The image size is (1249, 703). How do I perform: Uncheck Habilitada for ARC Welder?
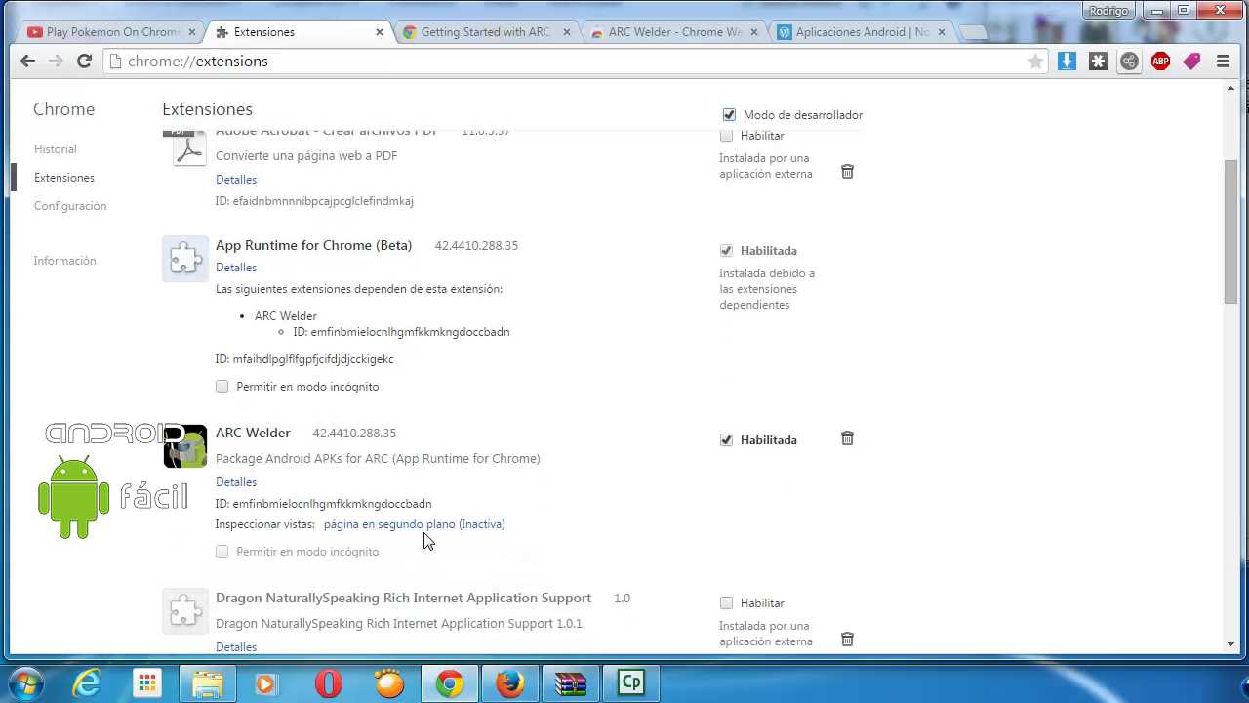pos(726,439)
